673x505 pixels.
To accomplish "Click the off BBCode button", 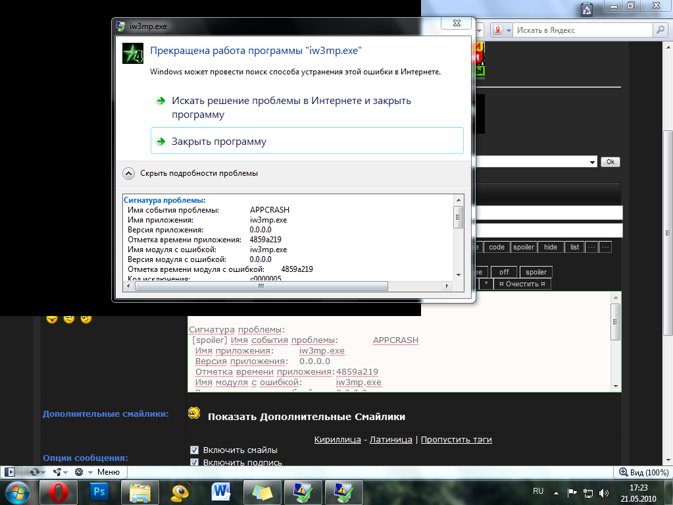I will [x=504, y=273].
